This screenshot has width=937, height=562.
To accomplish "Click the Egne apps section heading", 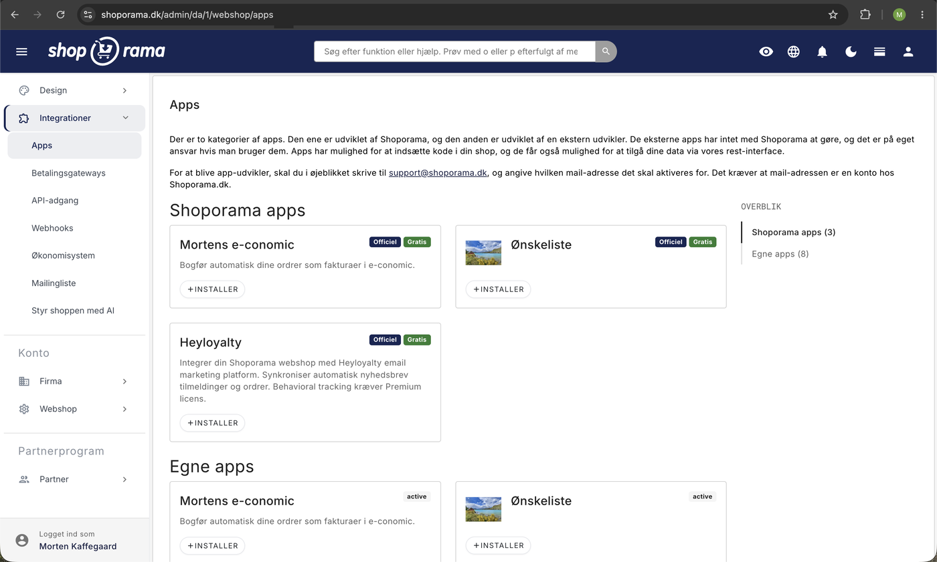I will (x=212, y=466).
